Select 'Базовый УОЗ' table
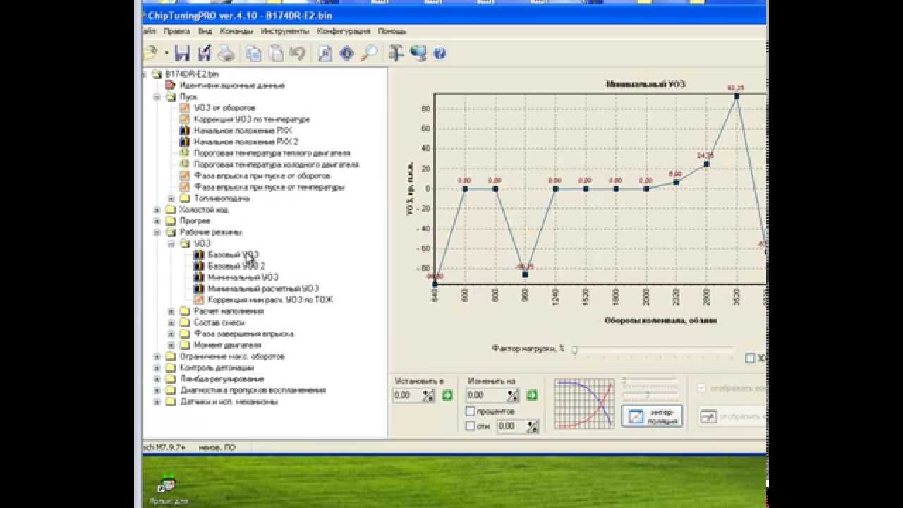Viewport: 903px width, 508px height. (233, 255)
